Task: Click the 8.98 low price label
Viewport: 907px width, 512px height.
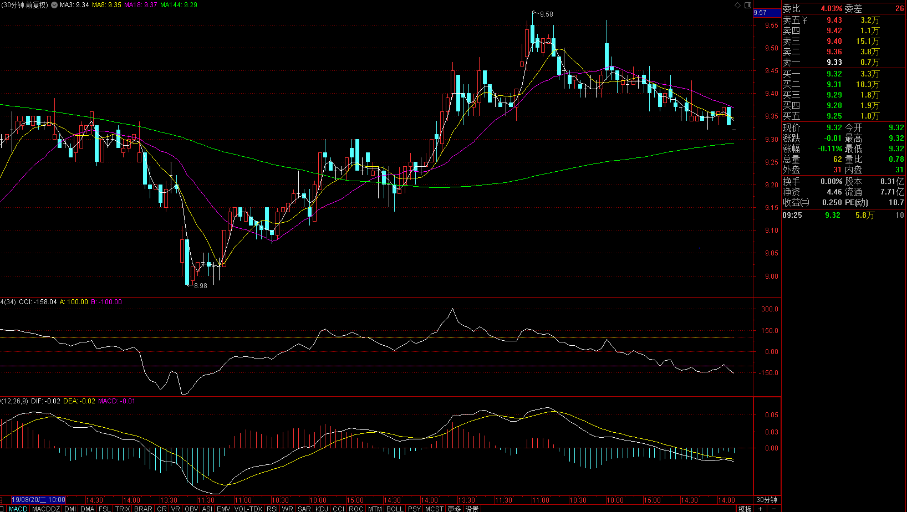Action: (200, 286)
